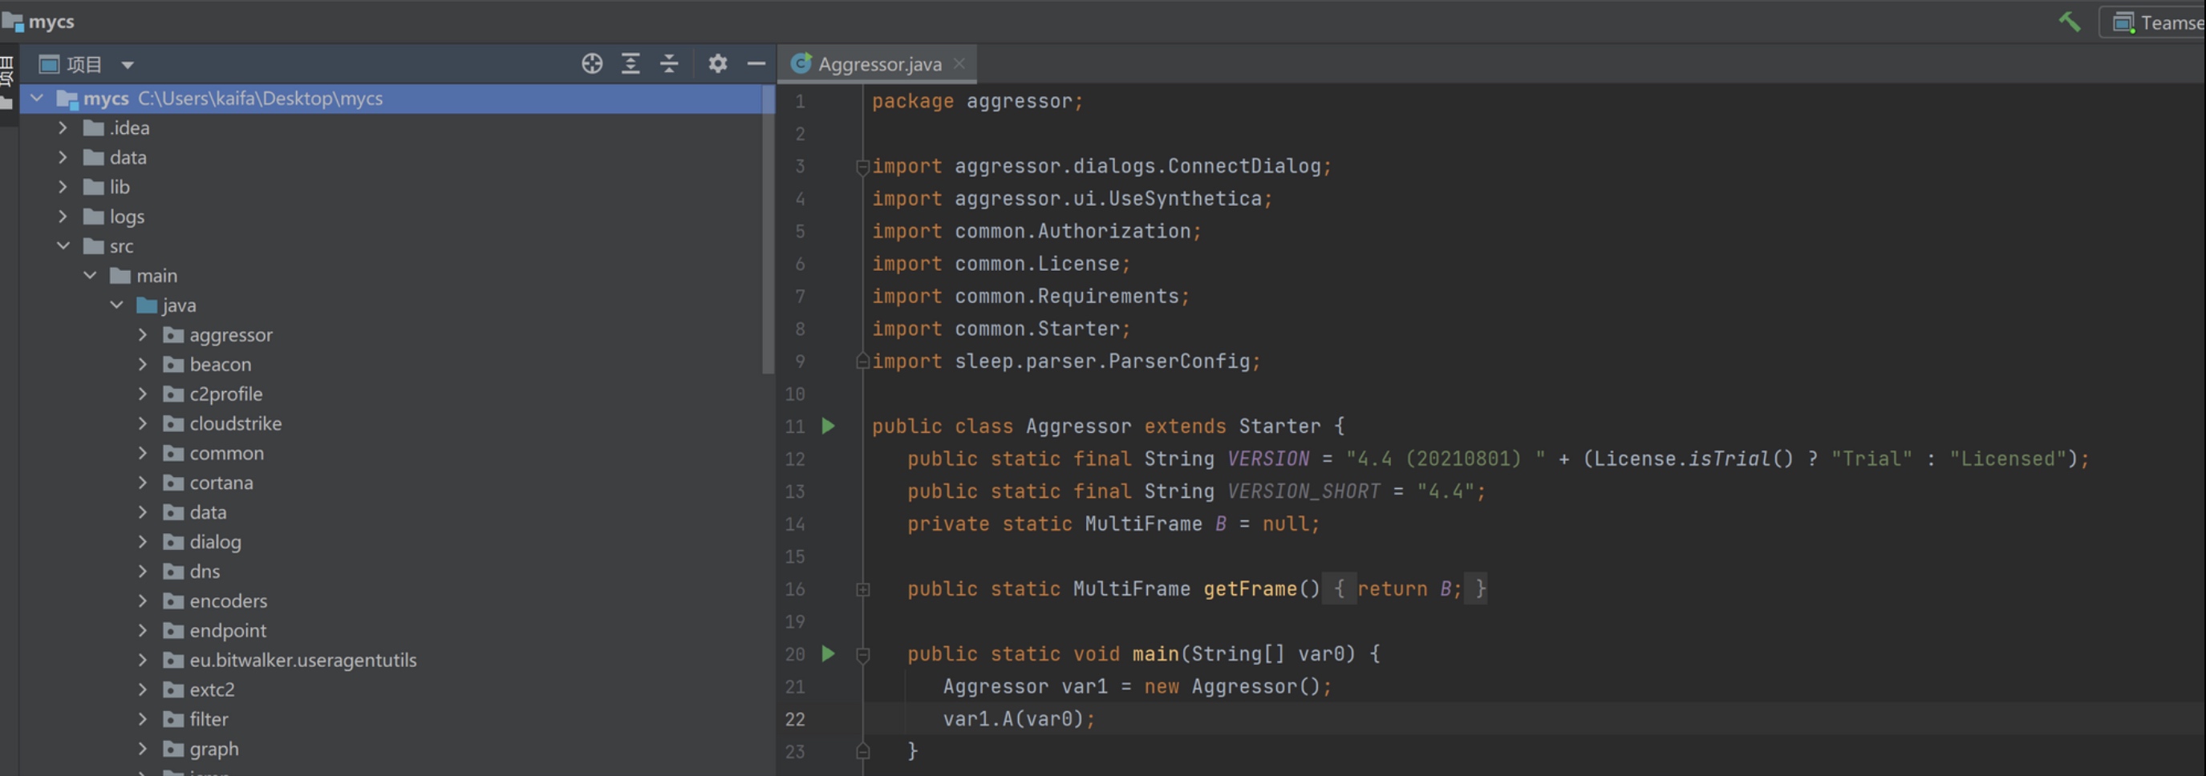
Task: Select the cloudstrike package in tree
Action: point(235,423)
